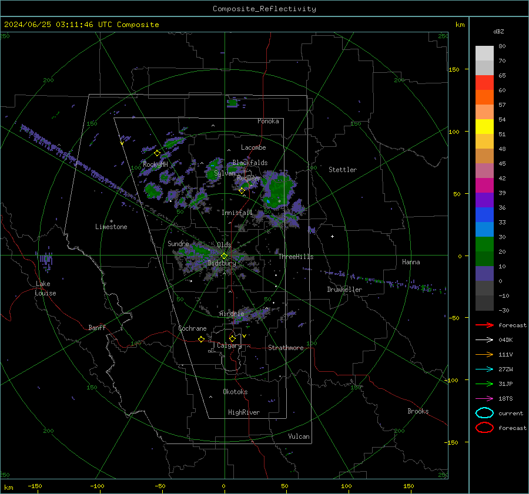Click the yellow diamond marker below RedDeer
The width and height of the screenshot is (529, 494).
pyautogui.click(x=242, y=191)
